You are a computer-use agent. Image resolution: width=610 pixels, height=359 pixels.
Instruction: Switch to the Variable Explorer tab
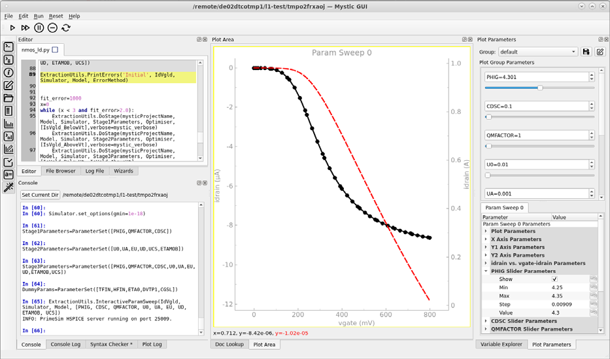pos(500,344)
